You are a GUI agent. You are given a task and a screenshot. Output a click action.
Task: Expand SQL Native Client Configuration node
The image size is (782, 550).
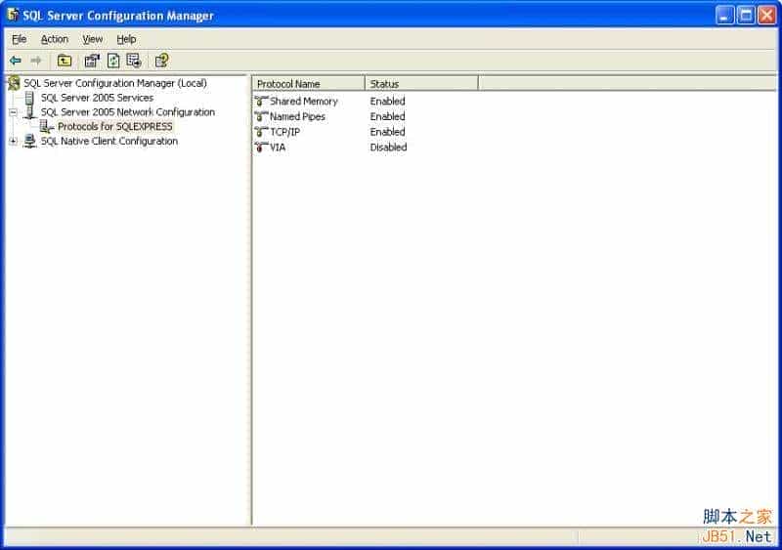14,141
